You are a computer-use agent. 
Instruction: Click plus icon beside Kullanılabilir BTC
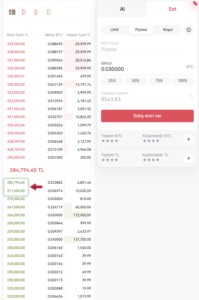click(x=189, y=139)
